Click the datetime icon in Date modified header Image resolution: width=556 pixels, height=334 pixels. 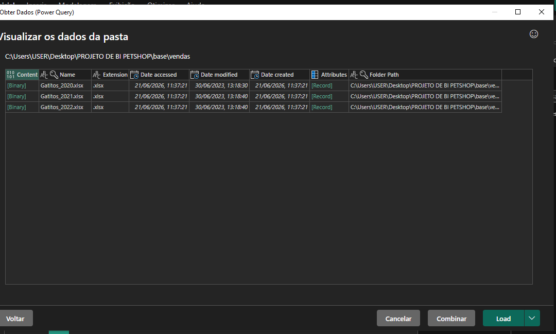(x=195, y=75)
